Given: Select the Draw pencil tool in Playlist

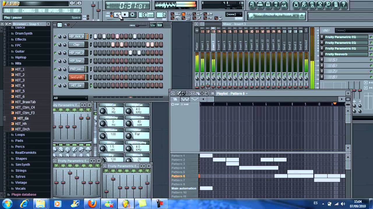Looking at the screenshot, I should tap(179, 93).
